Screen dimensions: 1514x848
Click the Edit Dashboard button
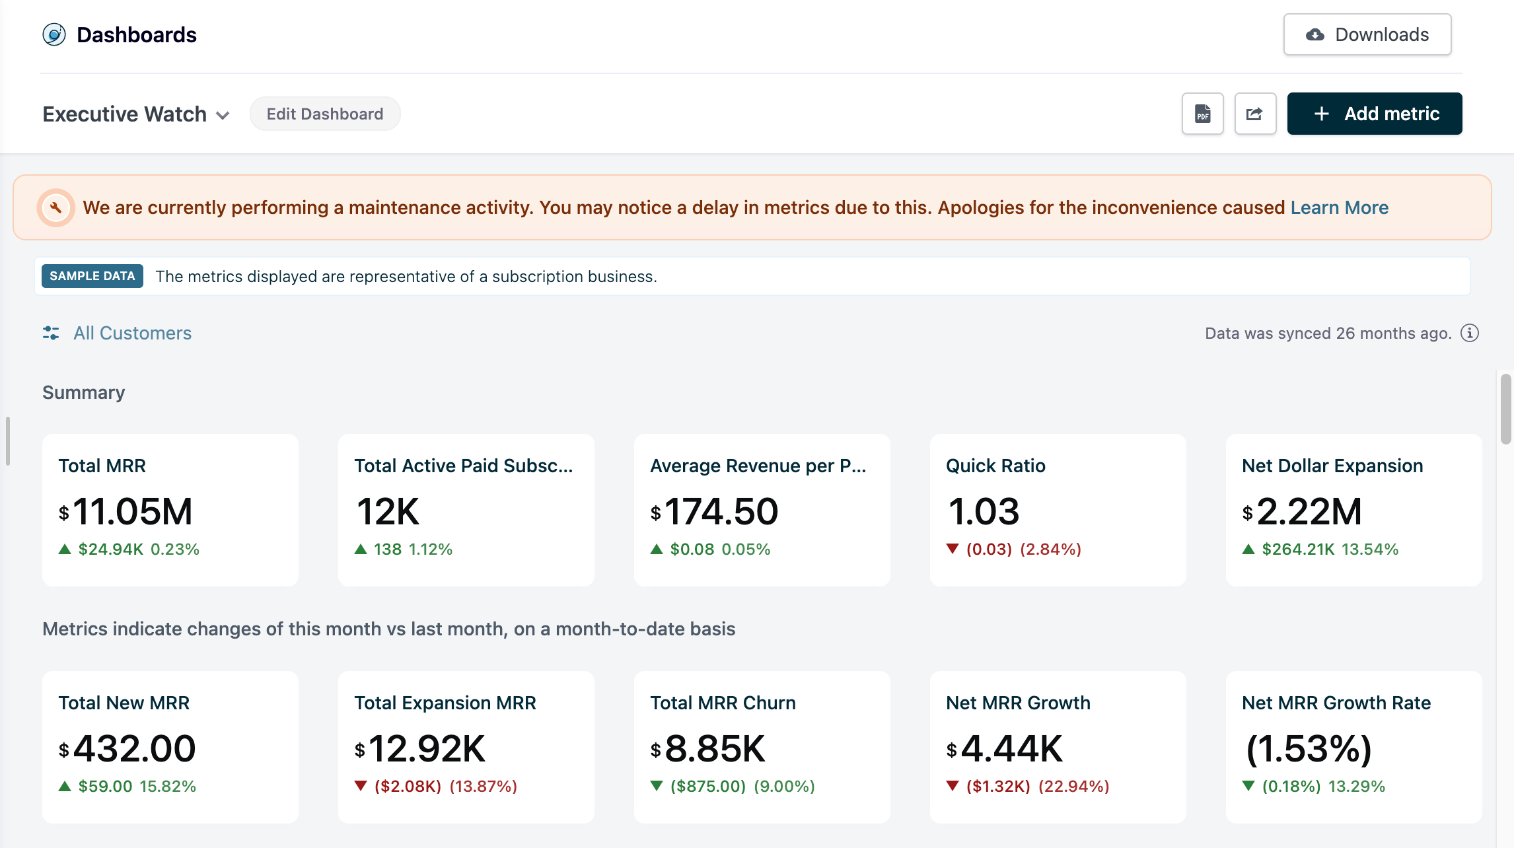click(x=324, y=114)
